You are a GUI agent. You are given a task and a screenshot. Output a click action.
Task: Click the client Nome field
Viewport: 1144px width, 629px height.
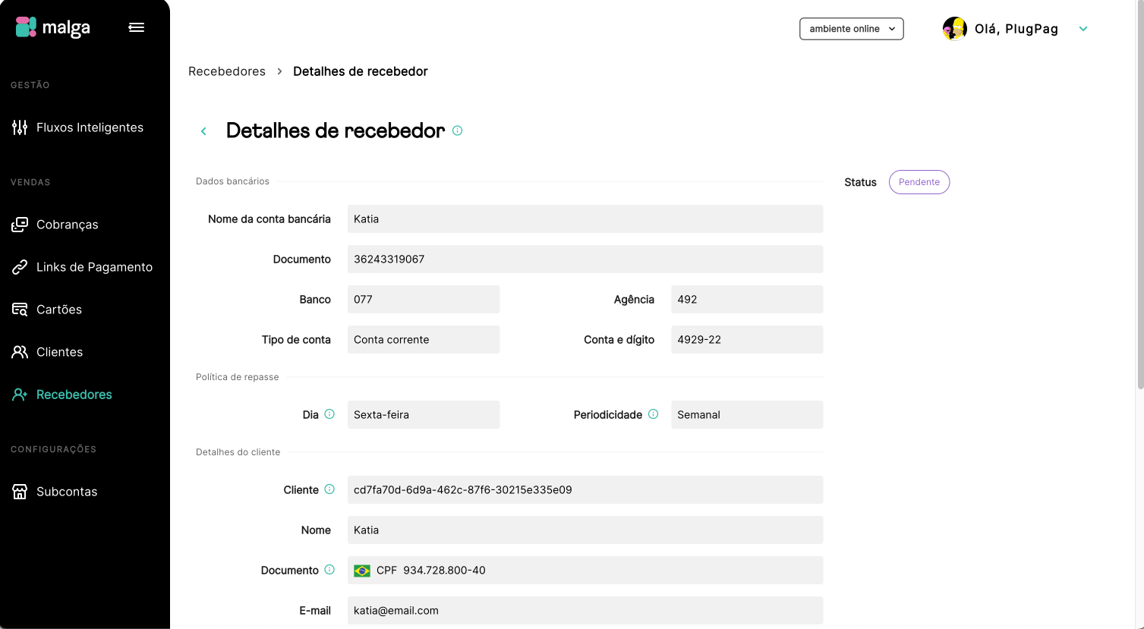585,530
